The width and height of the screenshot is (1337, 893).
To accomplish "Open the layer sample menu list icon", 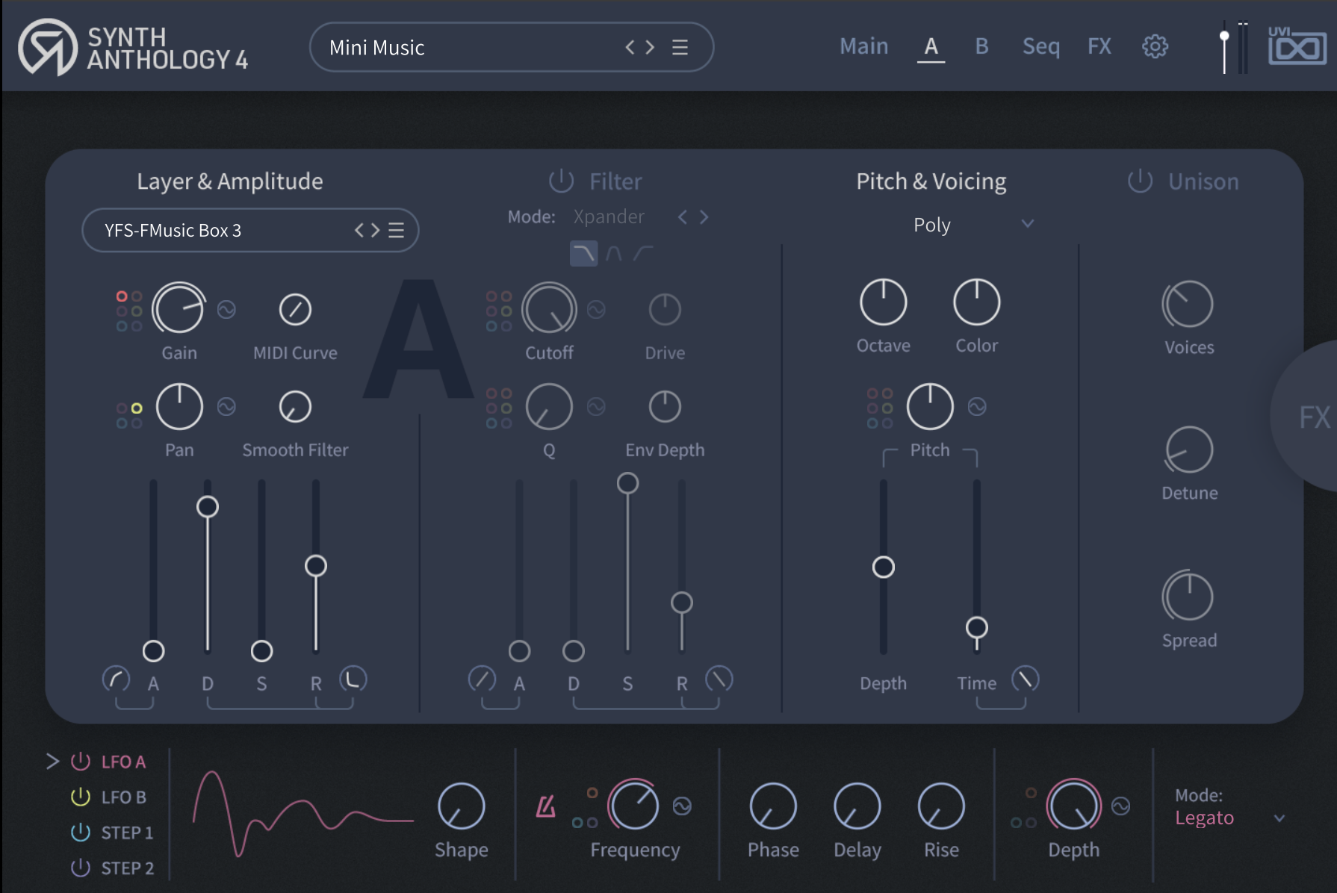I will tap(397, 231).
